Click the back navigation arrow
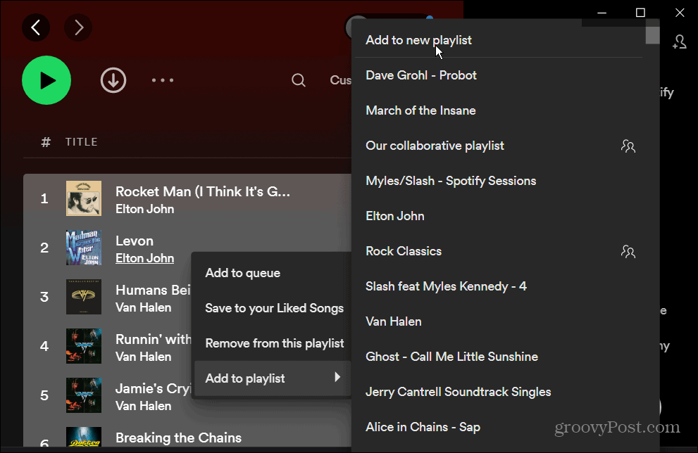The width and height of the screenshot is (698, 453). point(36,27)
